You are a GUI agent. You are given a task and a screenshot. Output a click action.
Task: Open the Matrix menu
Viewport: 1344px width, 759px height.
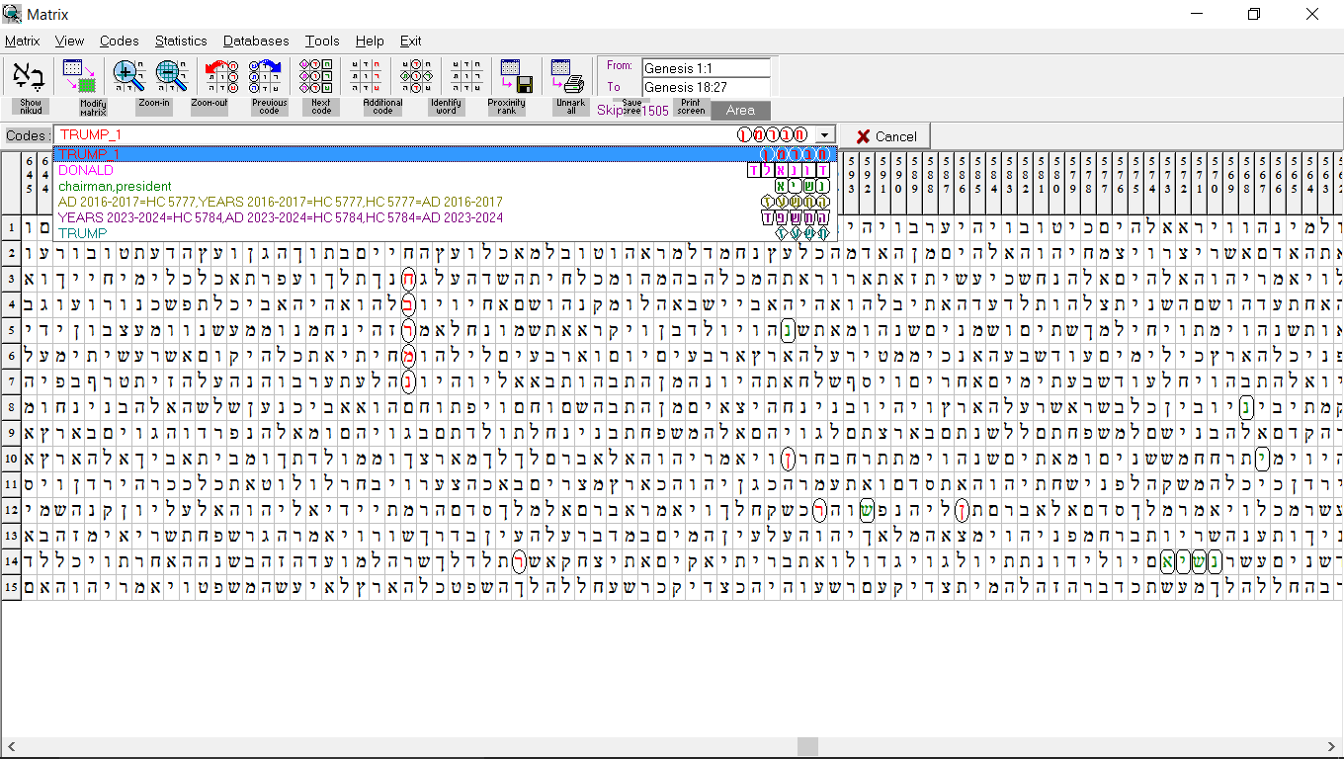click(22, 41)
